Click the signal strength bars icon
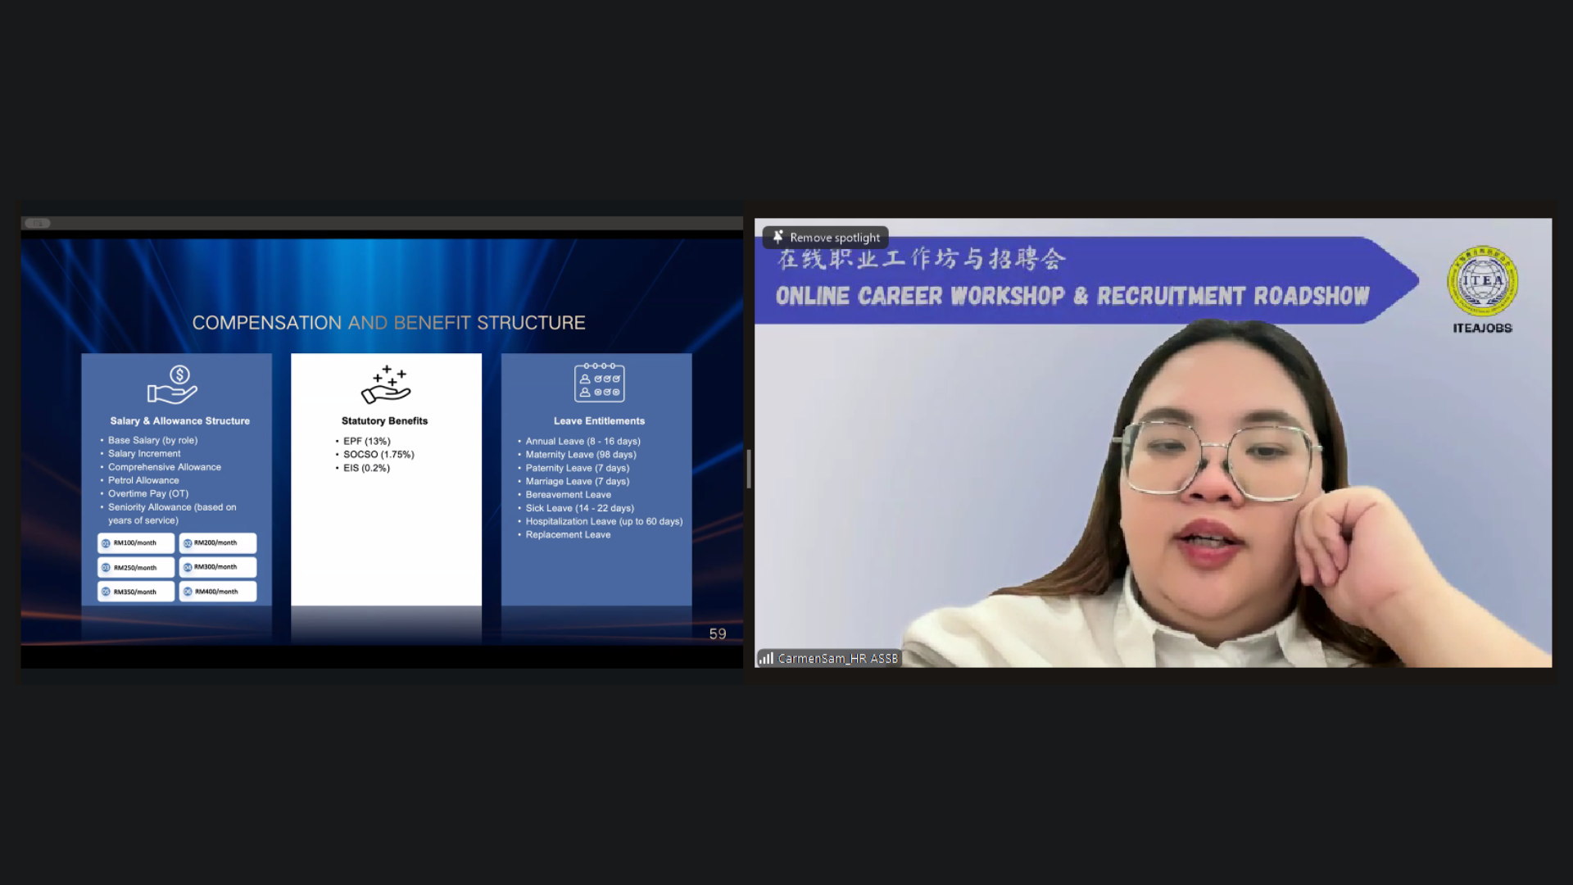The image size is (1573, 885). coord(766,658)
